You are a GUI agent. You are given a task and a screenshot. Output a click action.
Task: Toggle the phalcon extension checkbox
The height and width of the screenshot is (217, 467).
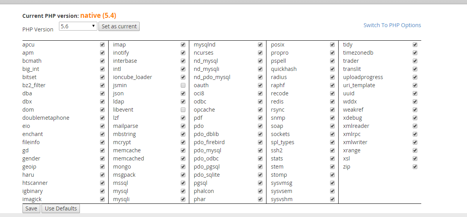point(260,191)
